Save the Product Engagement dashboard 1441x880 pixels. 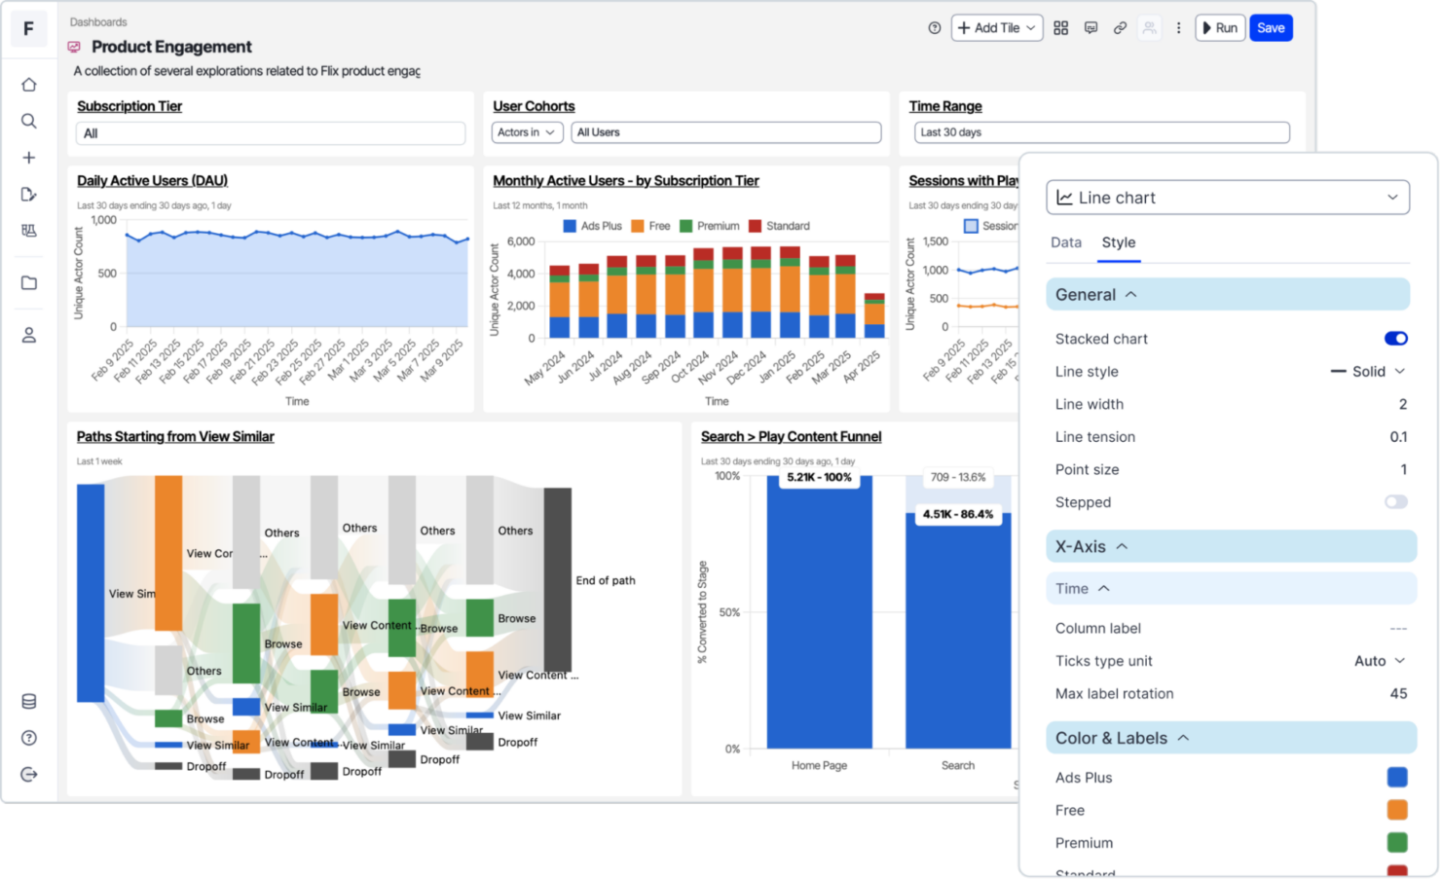point(1271,27)
